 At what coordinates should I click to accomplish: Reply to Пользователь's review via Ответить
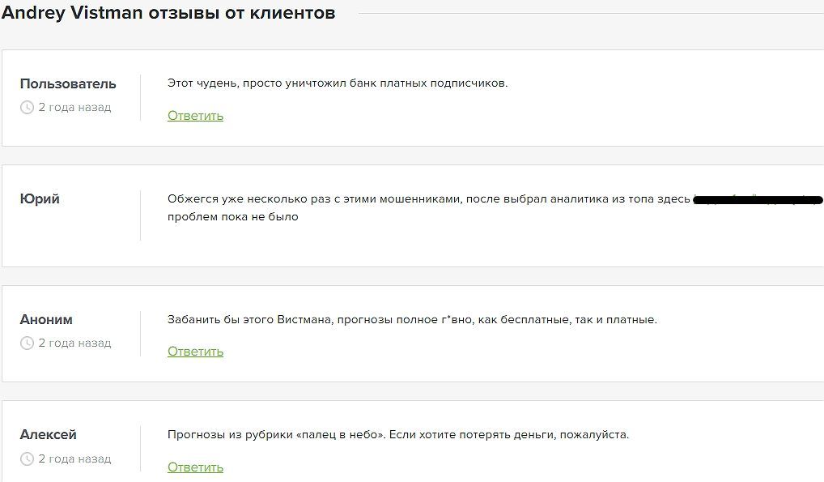click(196, 116)
